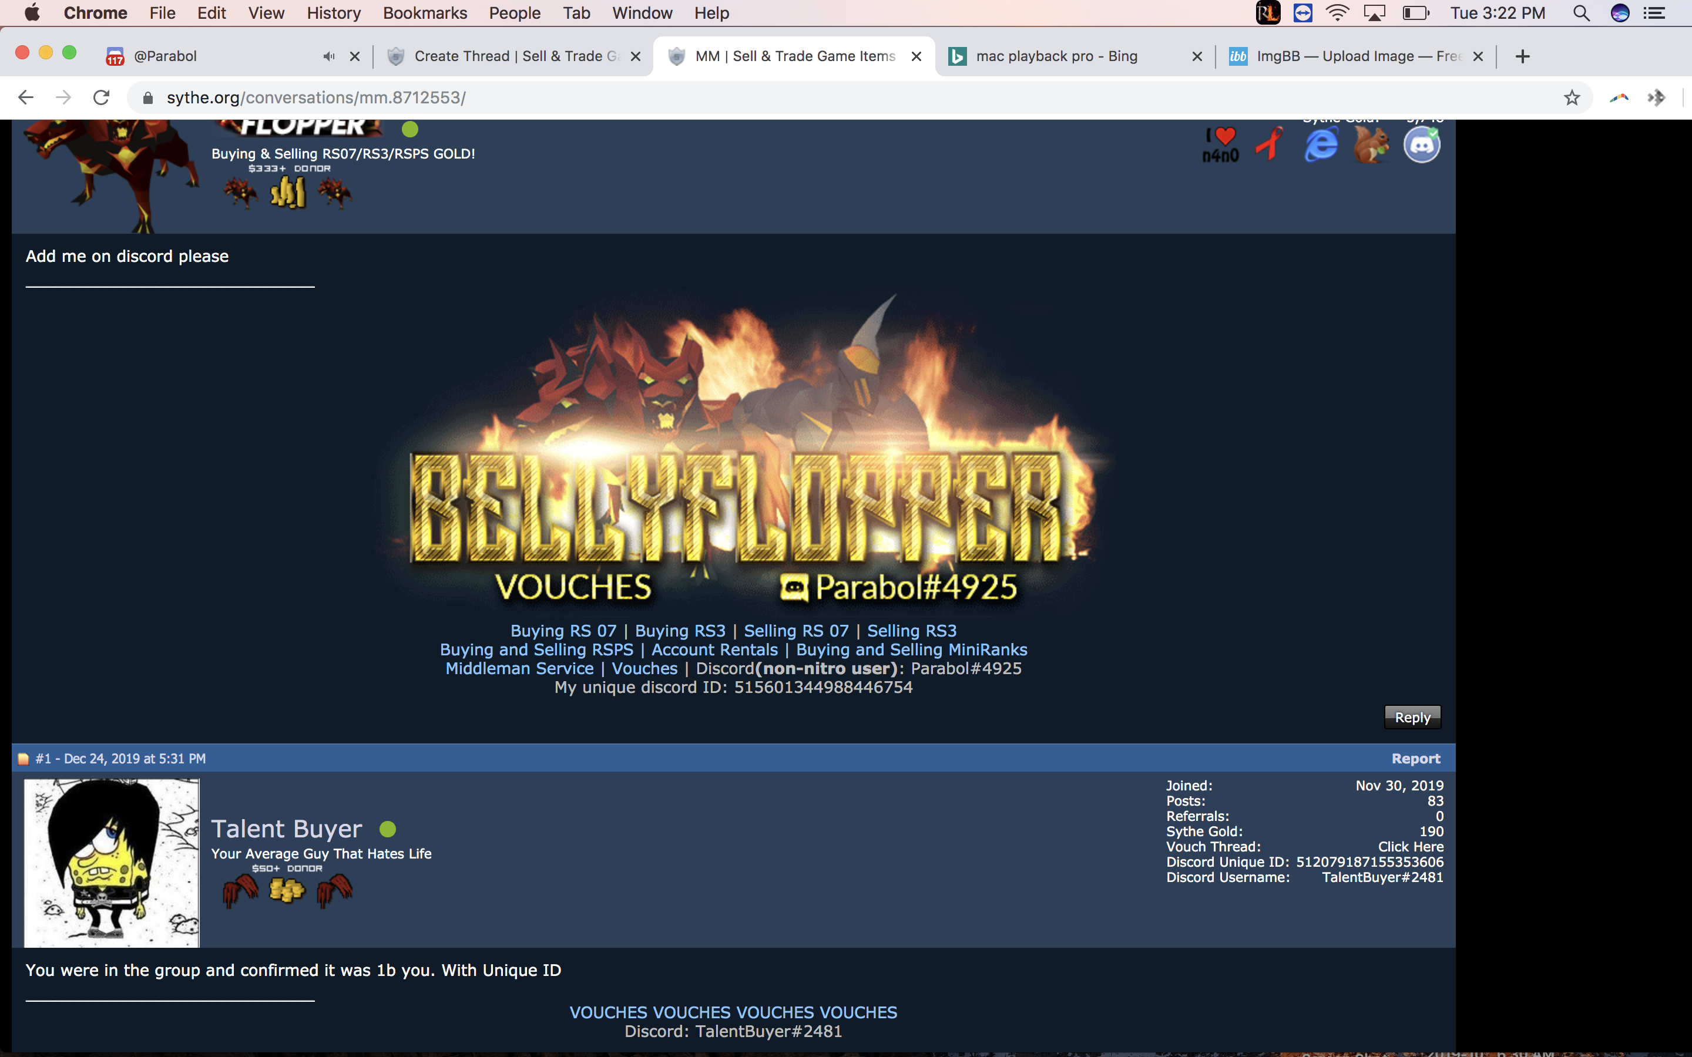
Task: Mute the @Parabol tab audio icon
Action: (328, 56)
